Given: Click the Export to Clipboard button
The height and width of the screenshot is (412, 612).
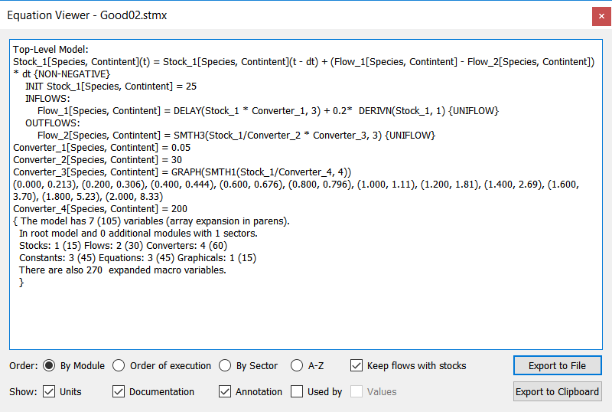Looking at the screenshot, I should coord(558,391).
